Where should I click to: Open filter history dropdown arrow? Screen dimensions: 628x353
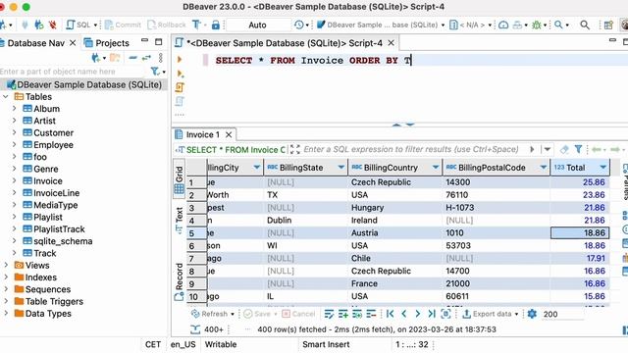tap(548, 149)
